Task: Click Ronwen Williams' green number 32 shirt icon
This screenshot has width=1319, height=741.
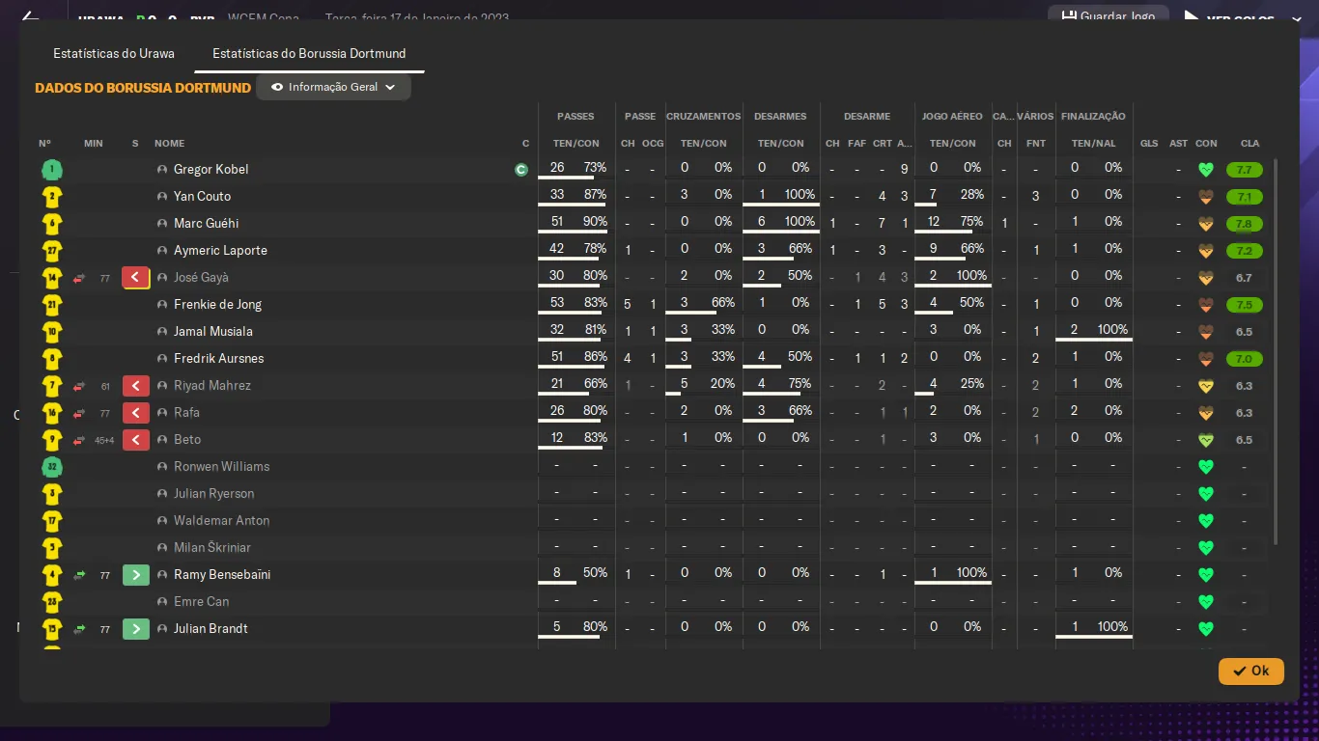Action: coord(52,467)
